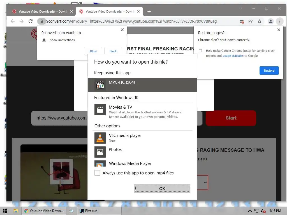The image size is (287, 215).
Task: Close the active Youtube Video Downloader tab
Action: (x=138, y=11)
